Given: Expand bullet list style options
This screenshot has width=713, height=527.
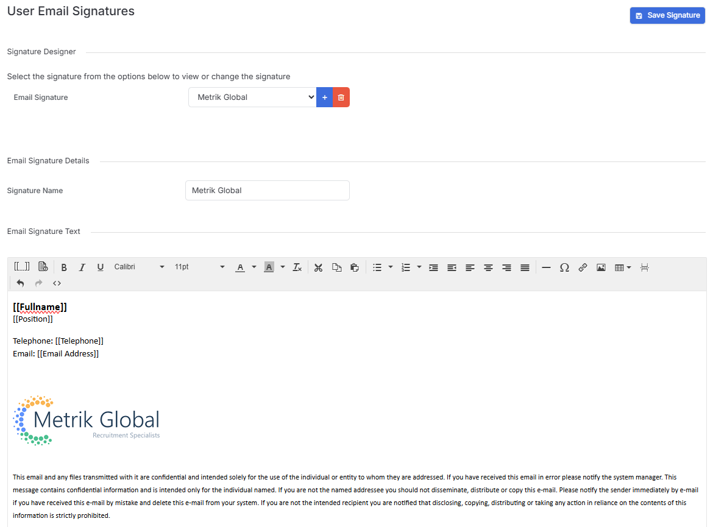Looking at the screenshot, I should [x=391, y=267].
